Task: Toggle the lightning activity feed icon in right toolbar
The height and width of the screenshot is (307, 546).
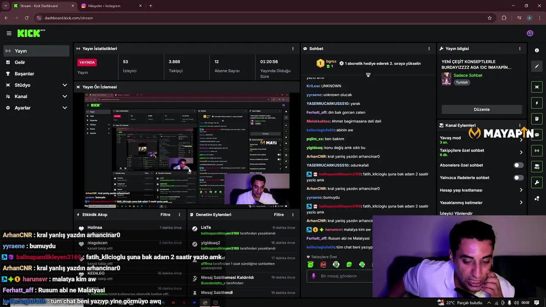Action: pos(537,103)
